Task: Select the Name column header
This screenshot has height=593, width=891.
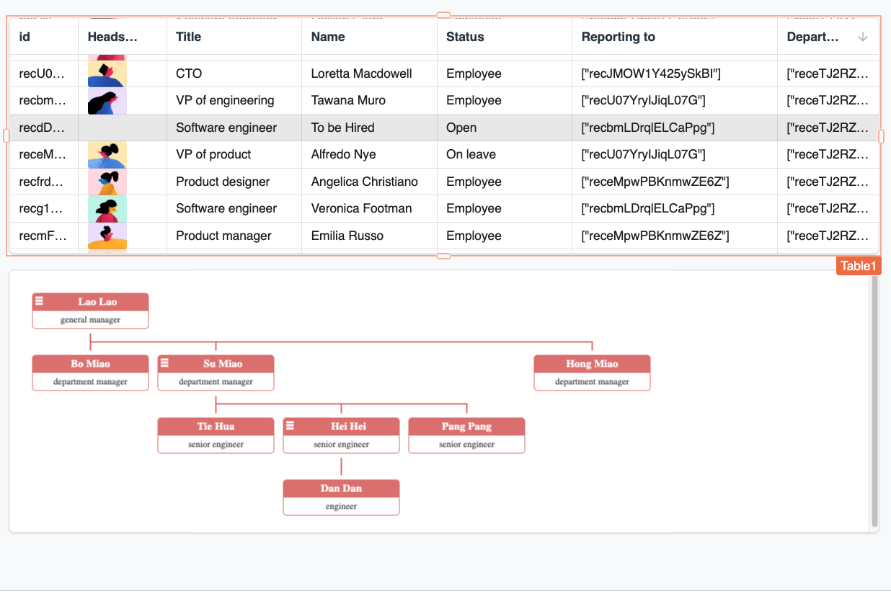Action: [328, 37]
